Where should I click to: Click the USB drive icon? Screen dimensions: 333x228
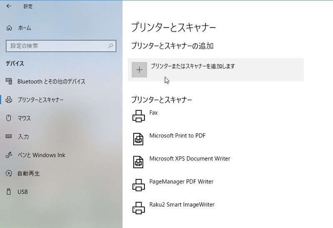pos(9,191)
